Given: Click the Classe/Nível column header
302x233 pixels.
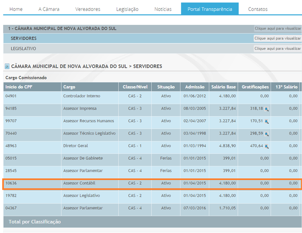Looking at the screenshot, I should [135, 87].
